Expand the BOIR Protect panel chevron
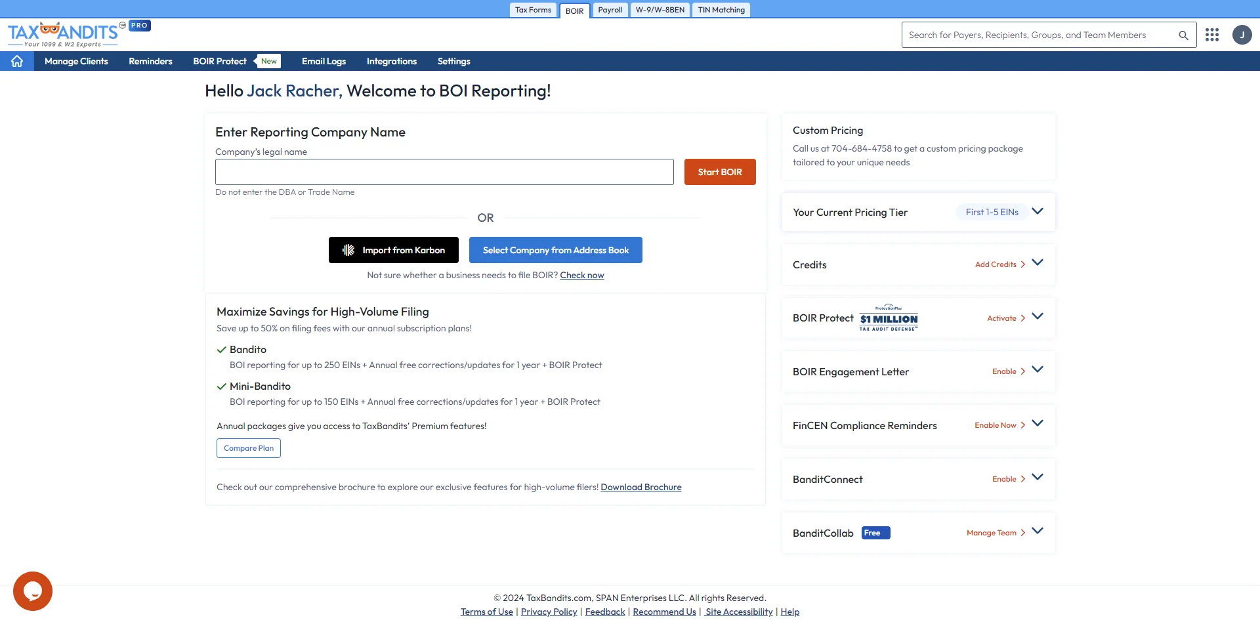Image resolution: width=1260 pixels, height=624 pixels. pyautogui.click(x=1038, y=316)
